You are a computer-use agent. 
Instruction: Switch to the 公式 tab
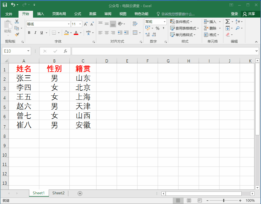click(x=78, y=14)
